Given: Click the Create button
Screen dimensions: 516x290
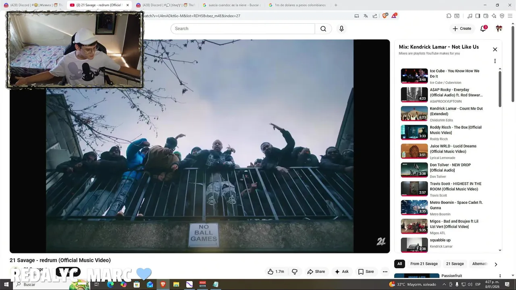Looking at the screenshot, I should coord(462,29).
